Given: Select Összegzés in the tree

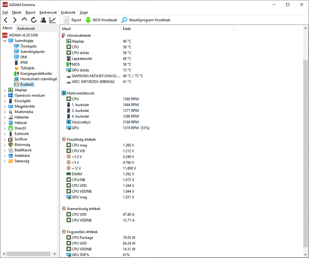Looking at the screenshot, I should click(28, 46).
